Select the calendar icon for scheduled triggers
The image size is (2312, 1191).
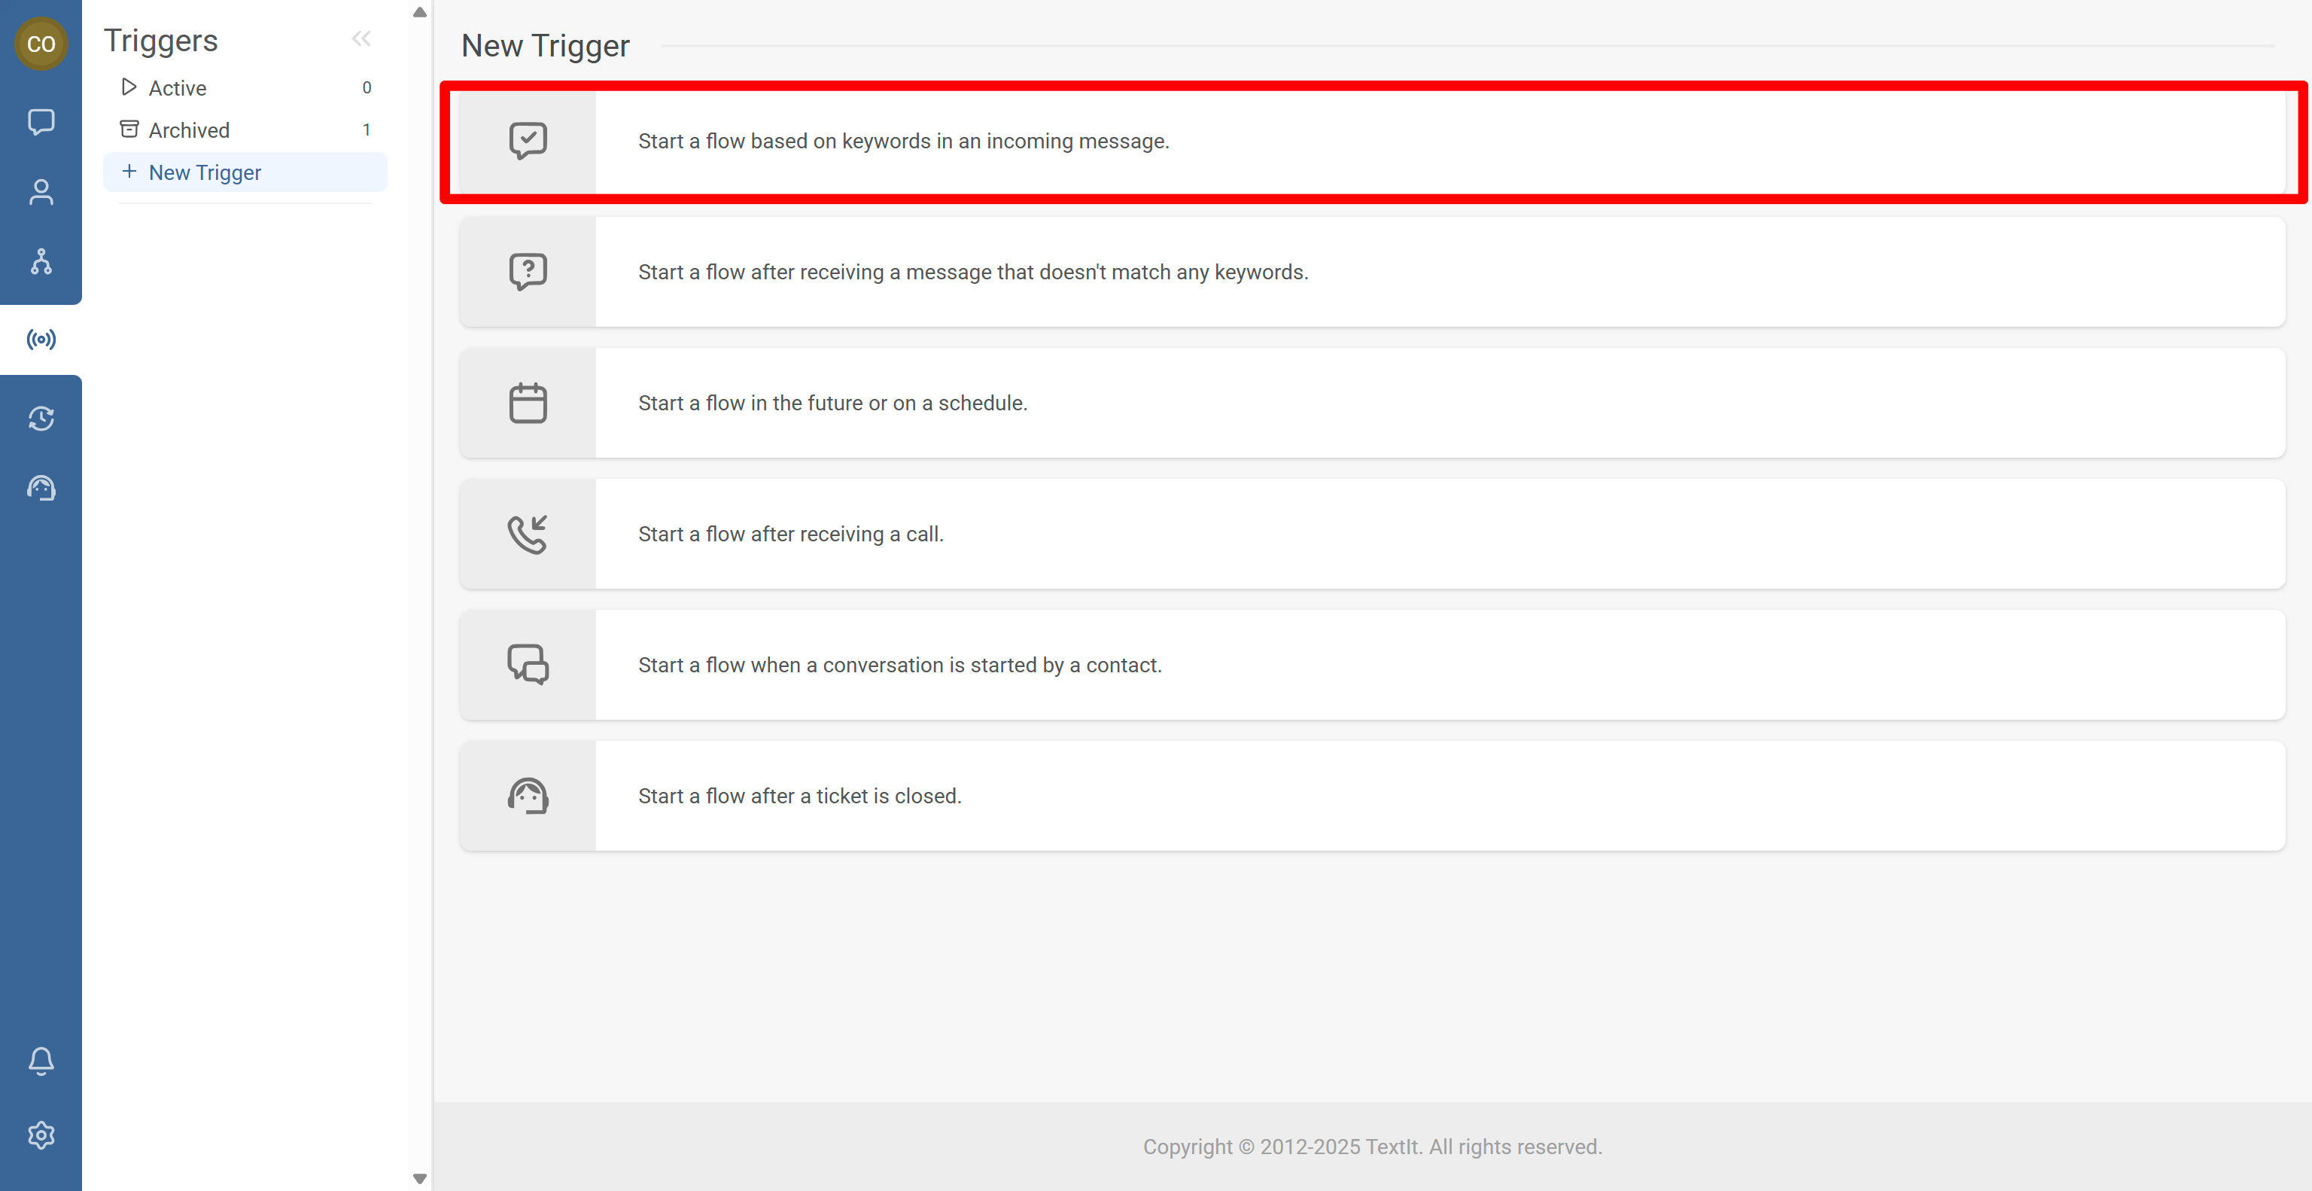528,402
